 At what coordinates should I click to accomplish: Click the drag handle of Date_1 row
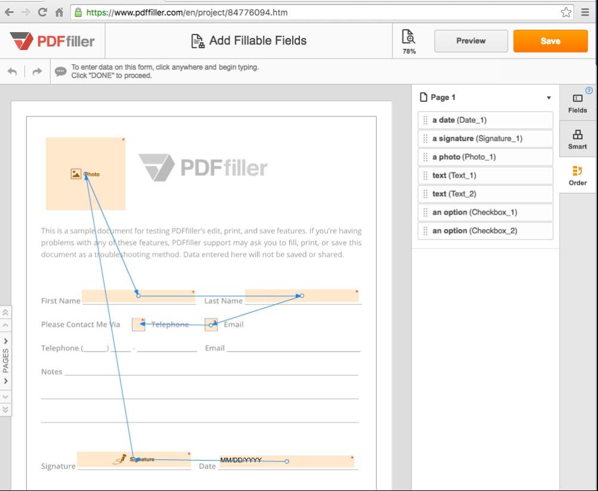click(425, 120)
